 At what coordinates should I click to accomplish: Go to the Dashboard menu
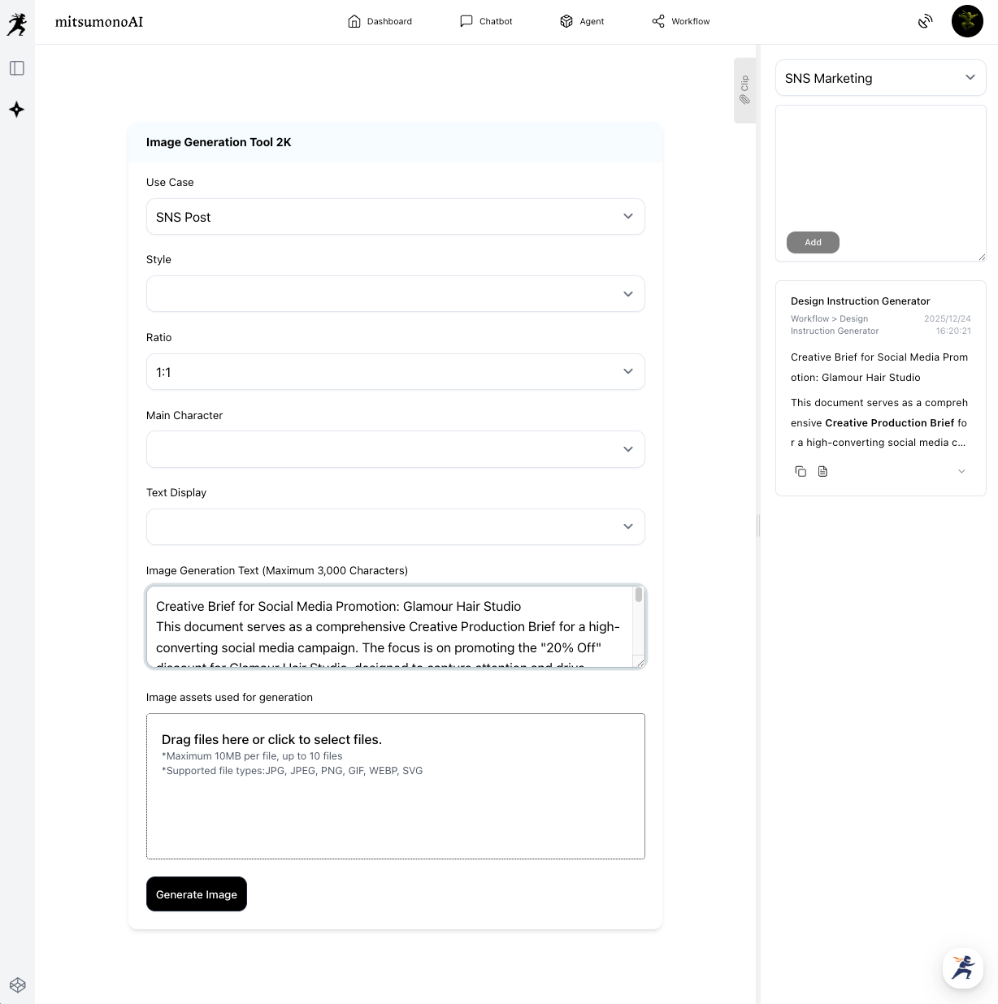click(380, 21)
